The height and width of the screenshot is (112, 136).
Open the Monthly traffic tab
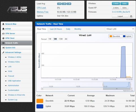point(78,29)
